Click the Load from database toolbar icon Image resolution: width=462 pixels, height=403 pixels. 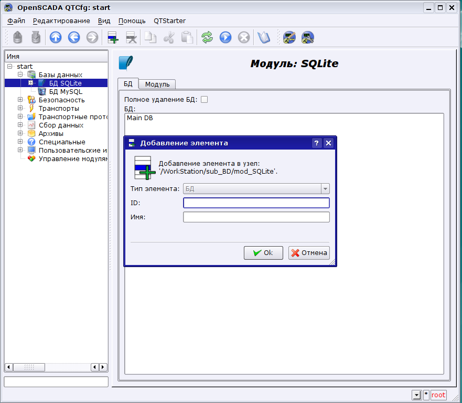(x=18, y=37)
